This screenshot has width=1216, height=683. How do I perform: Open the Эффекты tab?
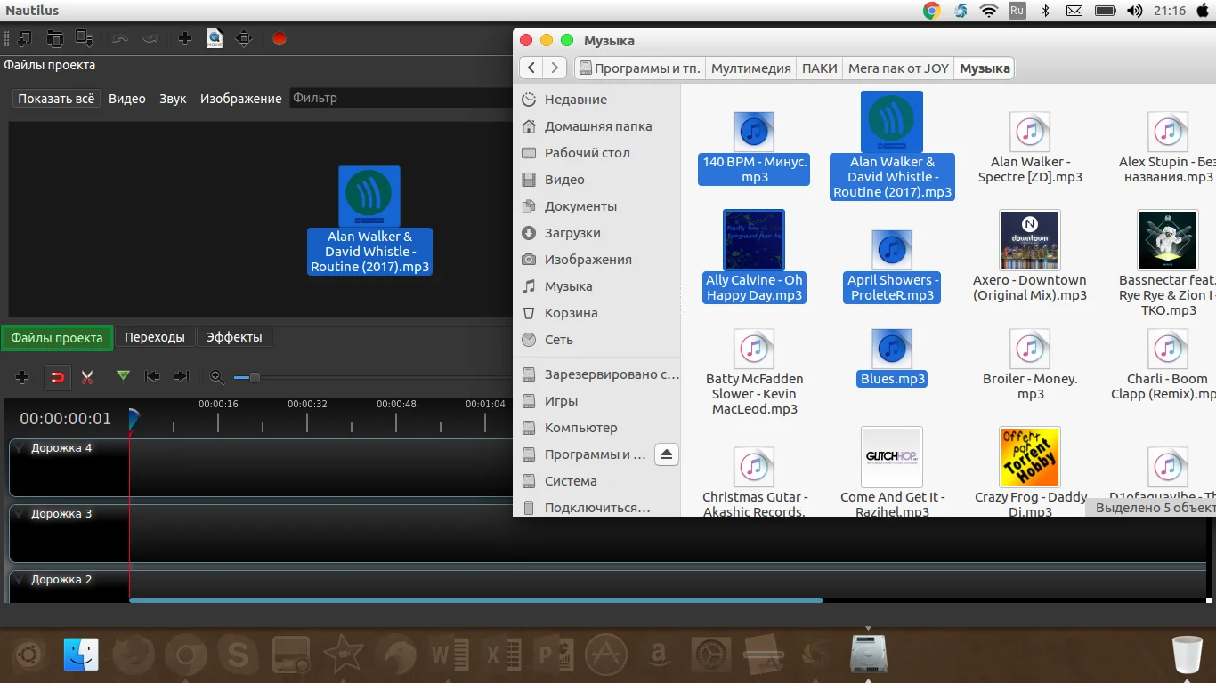pyautogui.click(x=234, y=337)
